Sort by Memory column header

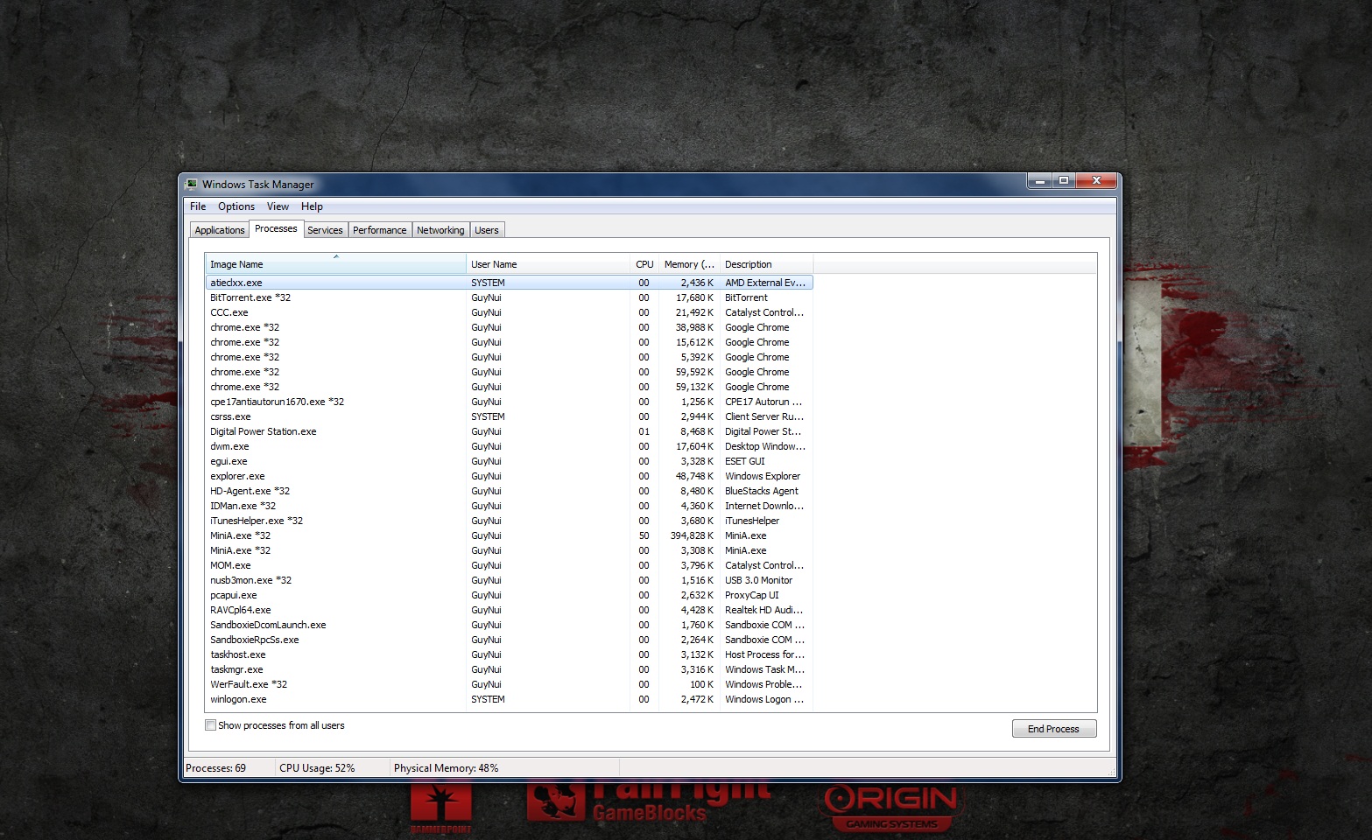pos(689,264)
